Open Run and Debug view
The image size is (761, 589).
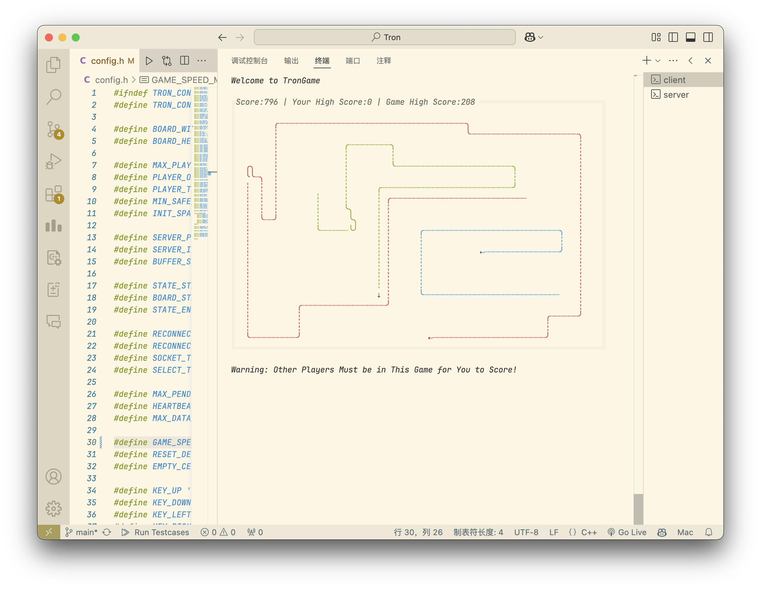(53, 162)
